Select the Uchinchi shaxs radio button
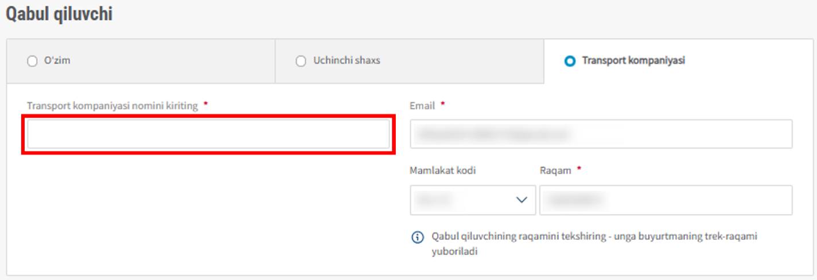 301,61
